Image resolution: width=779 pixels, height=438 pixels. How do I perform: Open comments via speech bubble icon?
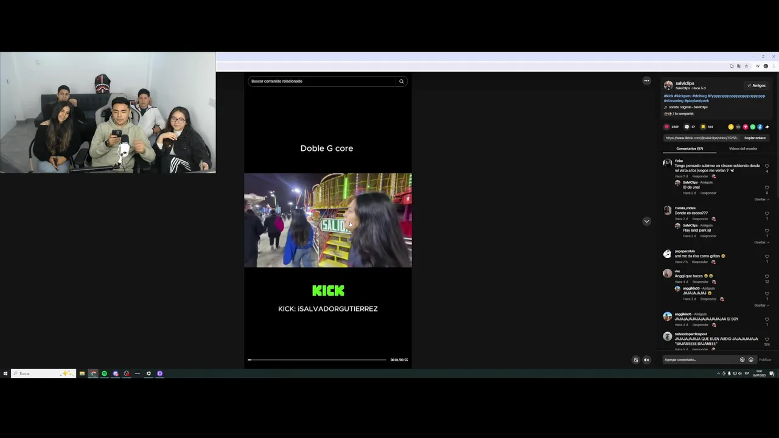point(686,127)
